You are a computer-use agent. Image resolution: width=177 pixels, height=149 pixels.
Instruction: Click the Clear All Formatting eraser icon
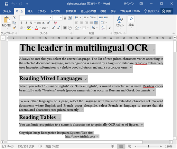pyautogui.click(x=55, y=23)
